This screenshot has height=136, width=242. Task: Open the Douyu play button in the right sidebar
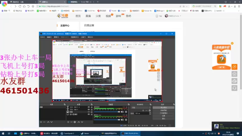pyautogui.click(x=234, y=67)
